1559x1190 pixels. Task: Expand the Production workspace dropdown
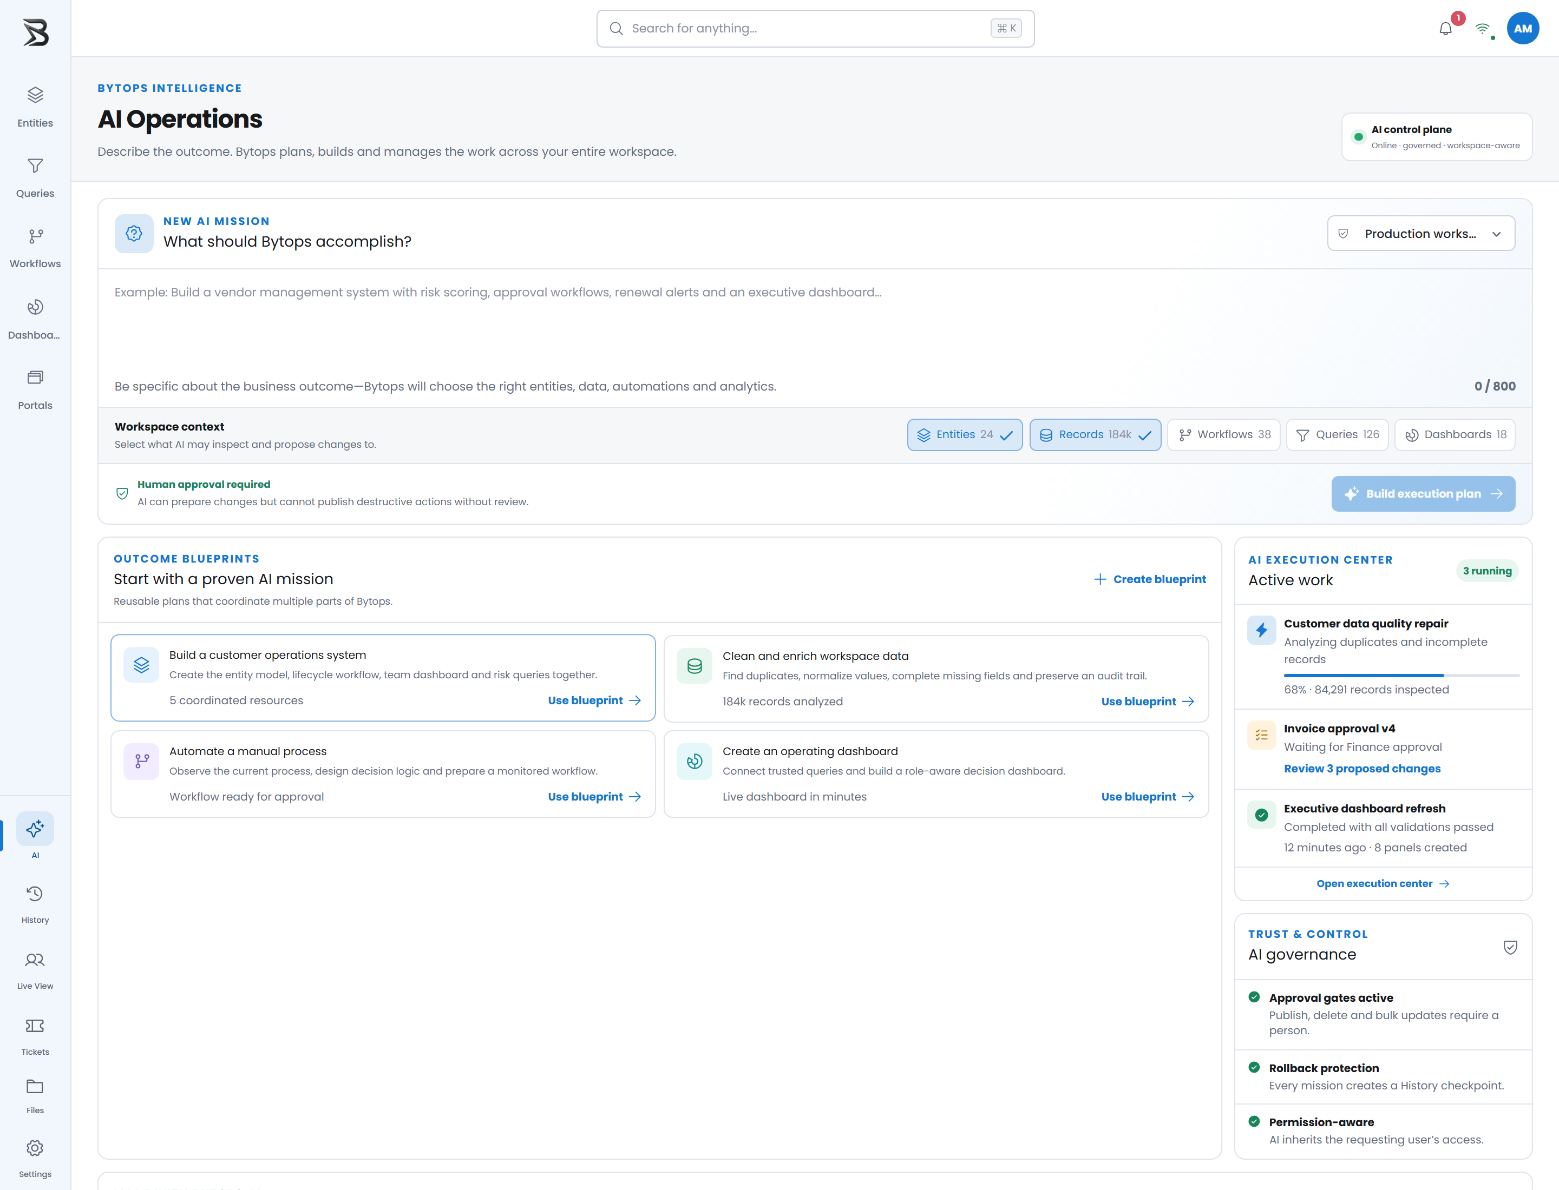point(1421,233)
